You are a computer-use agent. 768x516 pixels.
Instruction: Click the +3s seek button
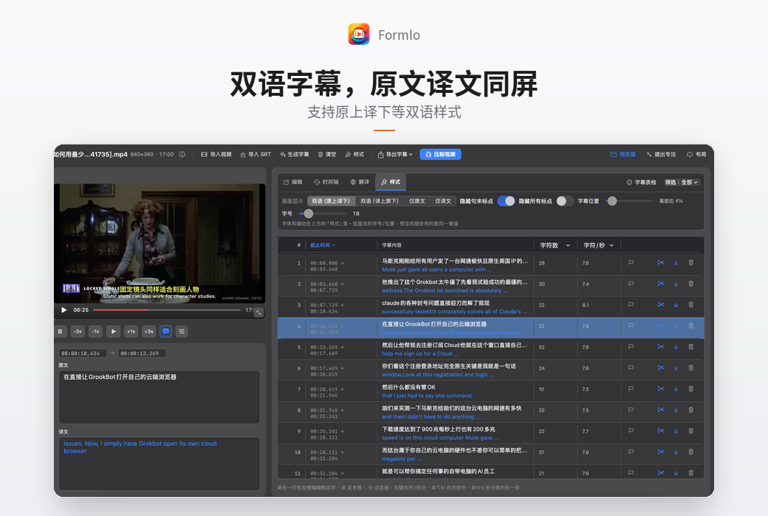coord(148,332)
